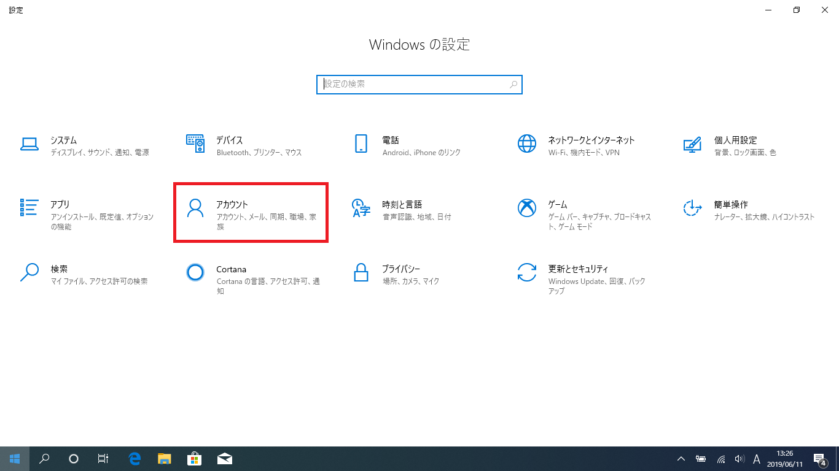Click the デバイス (Devices) keyboard icon
This screenshot has height=471, width=839.
click(x=195, y=144)
